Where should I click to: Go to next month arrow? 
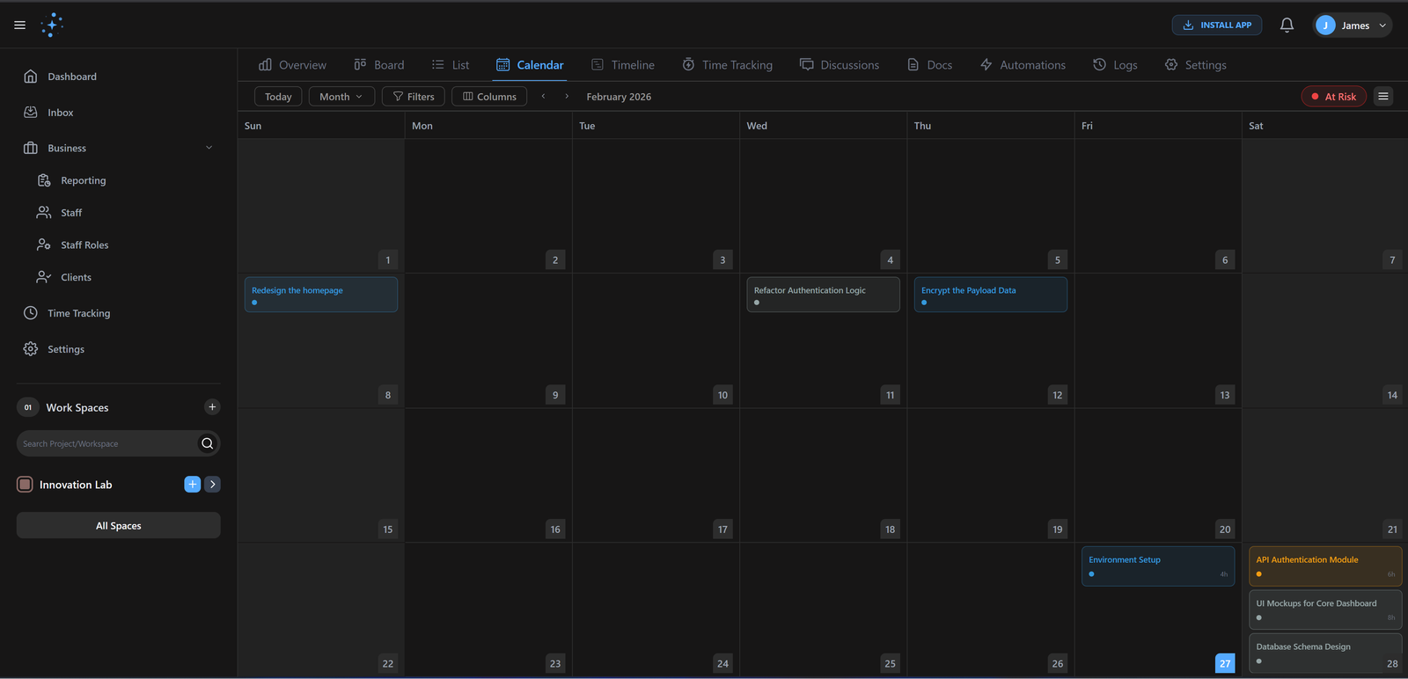567,97
